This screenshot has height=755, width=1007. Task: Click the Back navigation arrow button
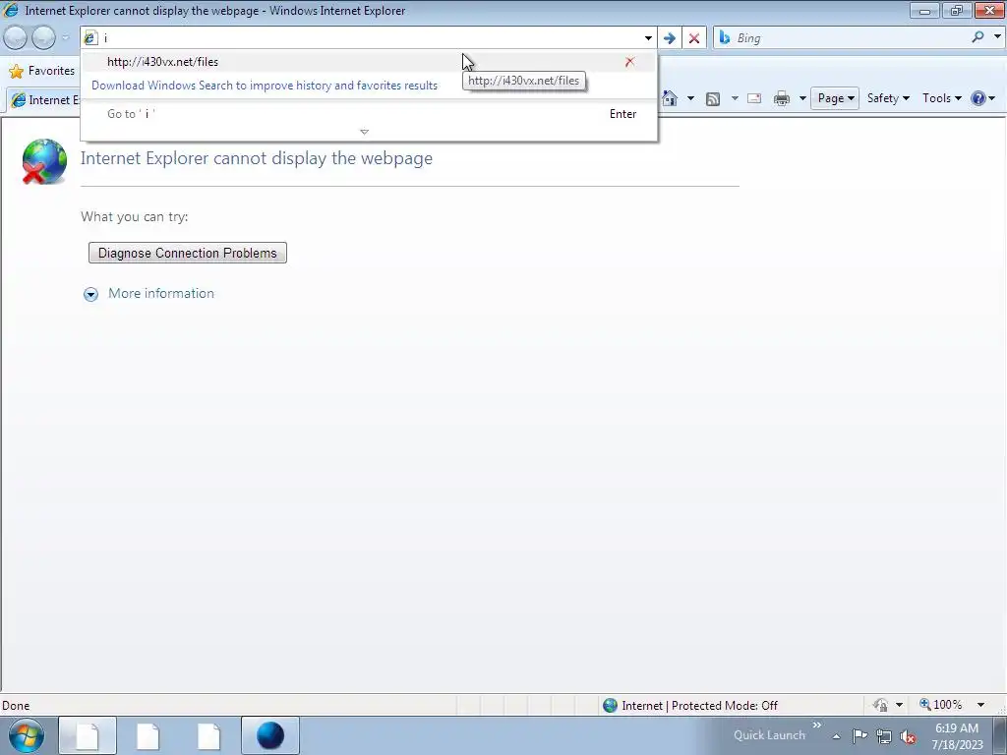pyautogui.click(x=16, y=38)
